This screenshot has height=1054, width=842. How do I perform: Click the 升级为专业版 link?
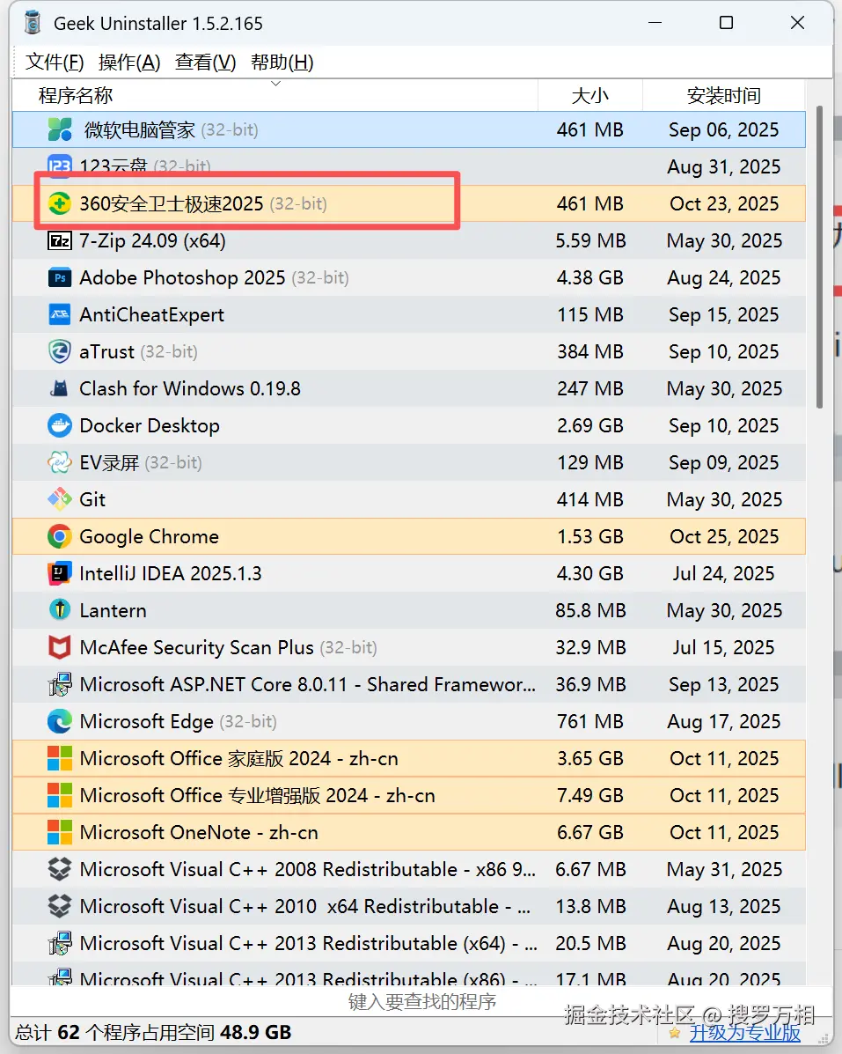pyautogui.click(x=745, y=1032)
